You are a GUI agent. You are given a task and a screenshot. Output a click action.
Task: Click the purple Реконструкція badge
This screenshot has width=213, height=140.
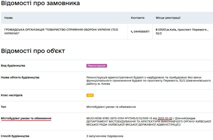[97, 66]
